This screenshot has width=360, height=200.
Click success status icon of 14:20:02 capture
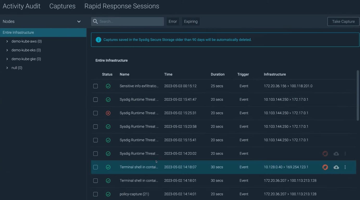click(108, 154)
